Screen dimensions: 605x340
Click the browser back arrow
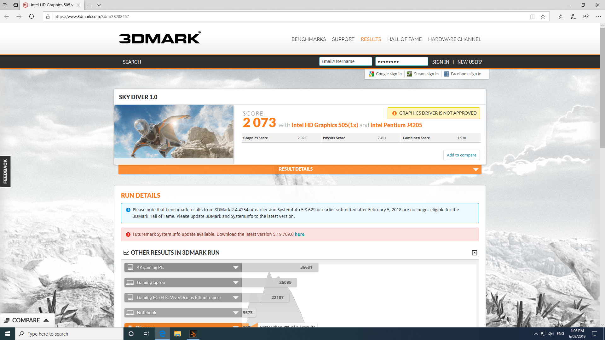tap(7, 16)
